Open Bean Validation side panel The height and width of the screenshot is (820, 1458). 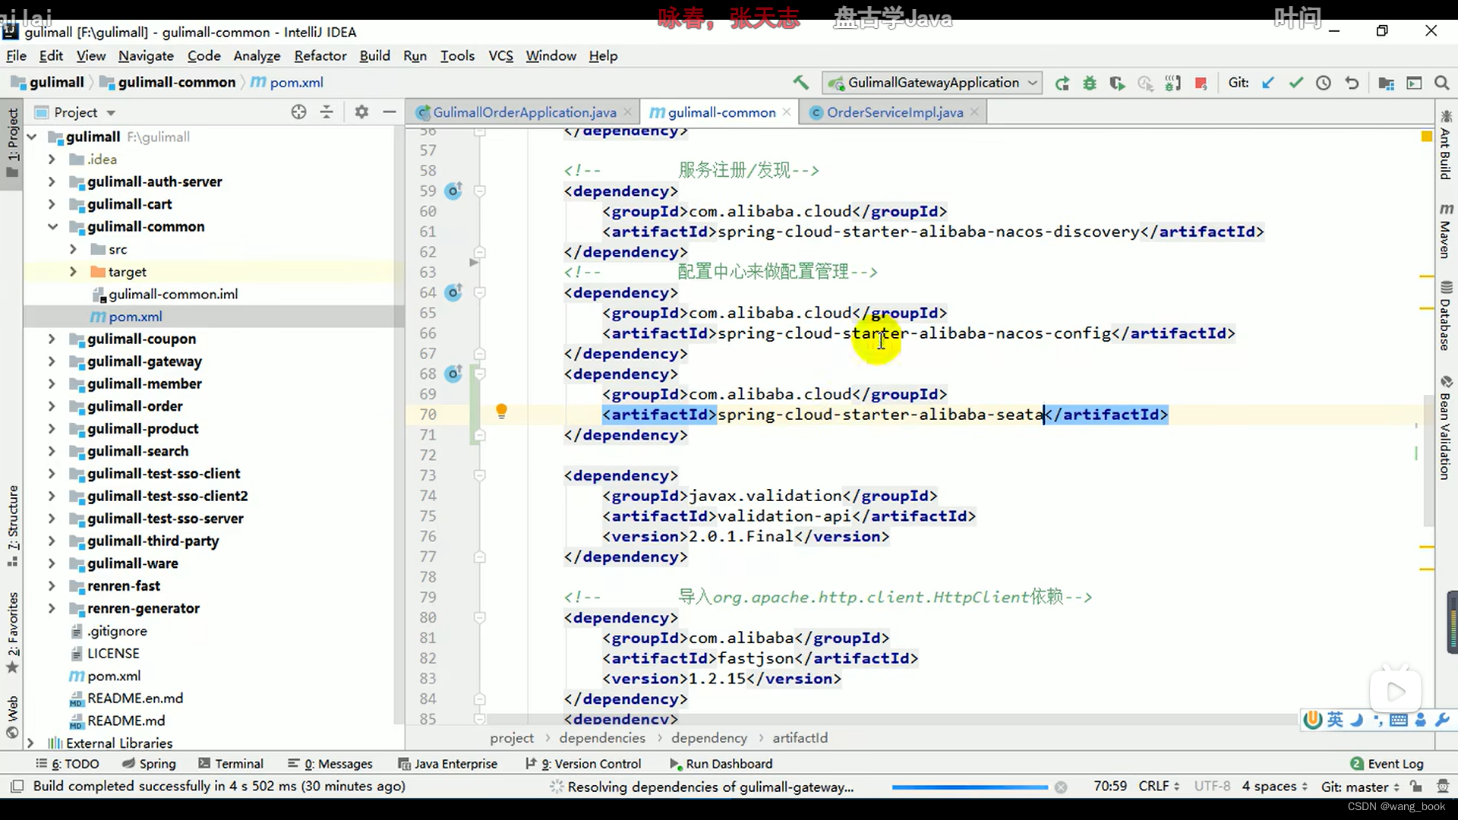click(1446, 427)
